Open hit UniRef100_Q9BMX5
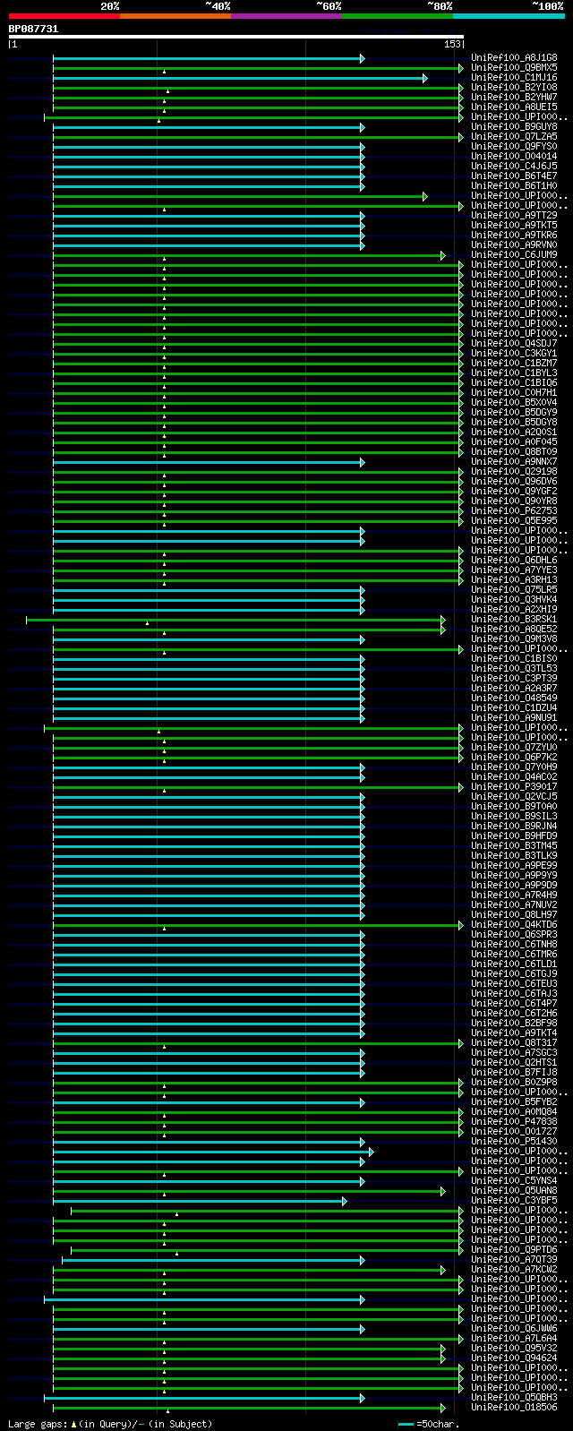This screenshot has height=1431, width=573. point(514,68)
